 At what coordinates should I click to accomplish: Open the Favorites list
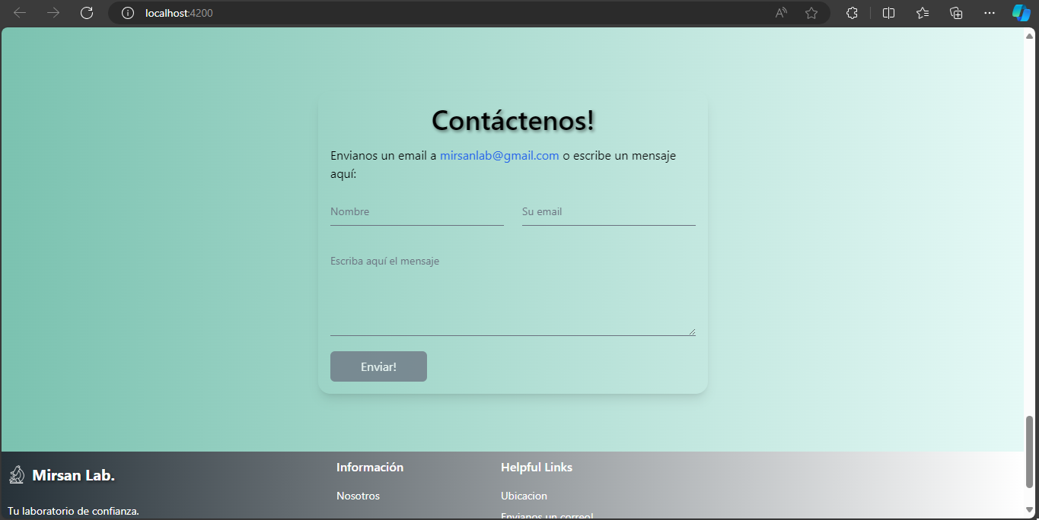922,12
